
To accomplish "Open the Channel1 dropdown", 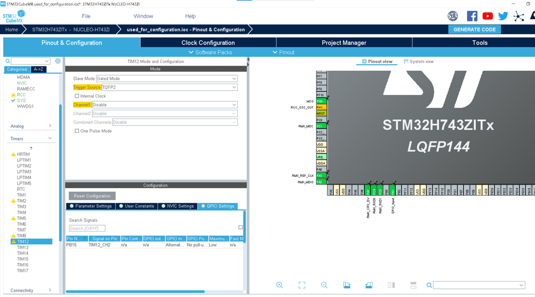I will tap(165, 105).
